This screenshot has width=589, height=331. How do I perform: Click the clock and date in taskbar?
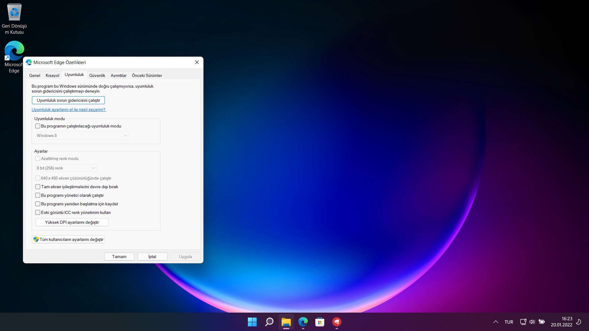(561, 322)
